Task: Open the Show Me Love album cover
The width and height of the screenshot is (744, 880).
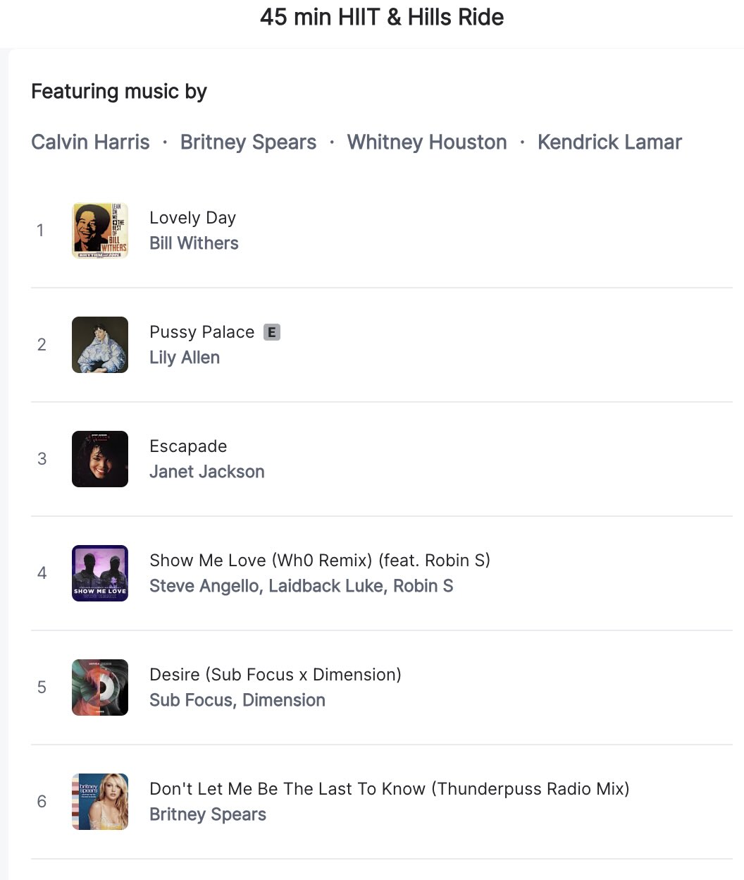Action: (x=99, y=573)
